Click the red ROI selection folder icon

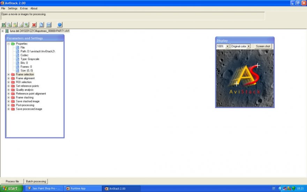[13, 82]
